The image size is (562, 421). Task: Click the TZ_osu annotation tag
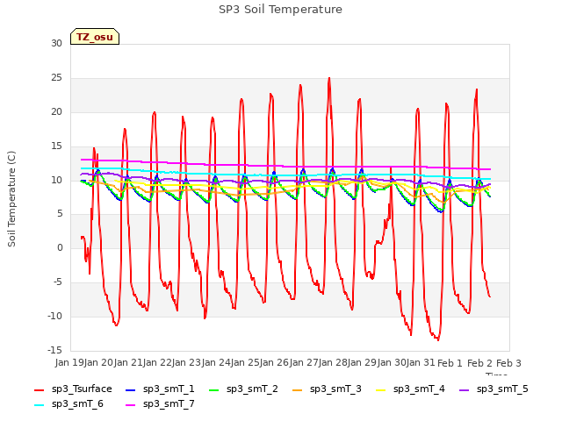tap(95, 37)
